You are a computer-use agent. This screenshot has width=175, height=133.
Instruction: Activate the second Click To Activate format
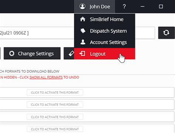[55, 105]
